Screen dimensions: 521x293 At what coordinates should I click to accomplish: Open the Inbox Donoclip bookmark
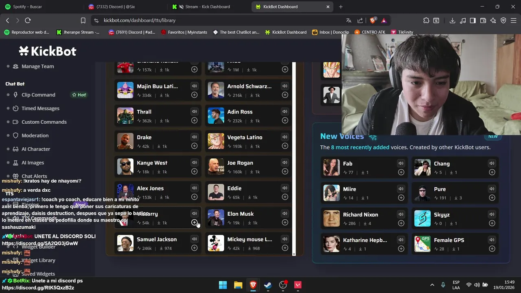(x=331, y=32)
